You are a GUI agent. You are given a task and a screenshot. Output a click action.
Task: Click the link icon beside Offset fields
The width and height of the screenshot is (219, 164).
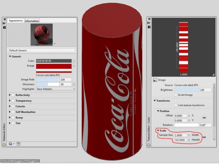click(204, 118)
